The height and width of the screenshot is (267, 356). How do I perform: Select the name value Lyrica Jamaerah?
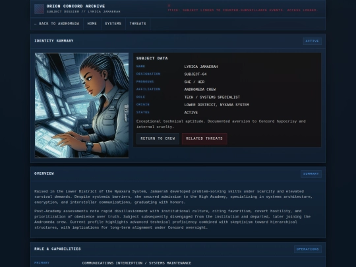[201, 67]
